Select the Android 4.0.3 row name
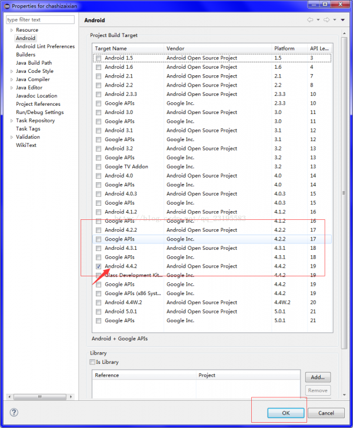 pos(121,194)
